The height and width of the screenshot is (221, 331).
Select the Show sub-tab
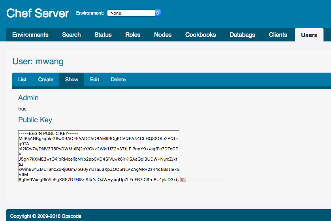click(72, 79)
